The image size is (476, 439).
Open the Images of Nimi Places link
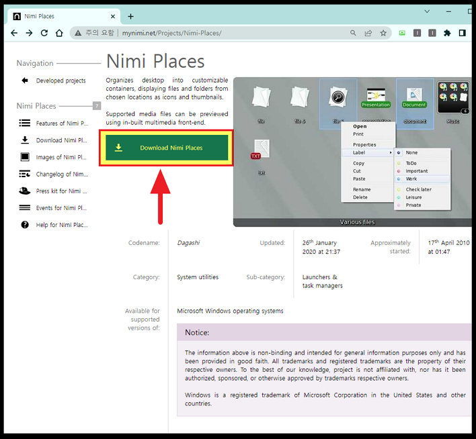tap(61, 157)
